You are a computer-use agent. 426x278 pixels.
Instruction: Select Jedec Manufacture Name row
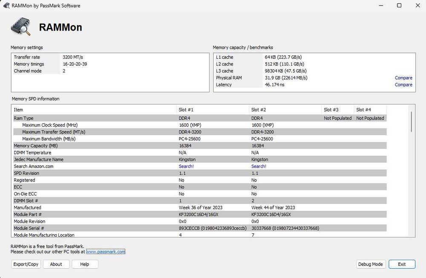point(200,159)
